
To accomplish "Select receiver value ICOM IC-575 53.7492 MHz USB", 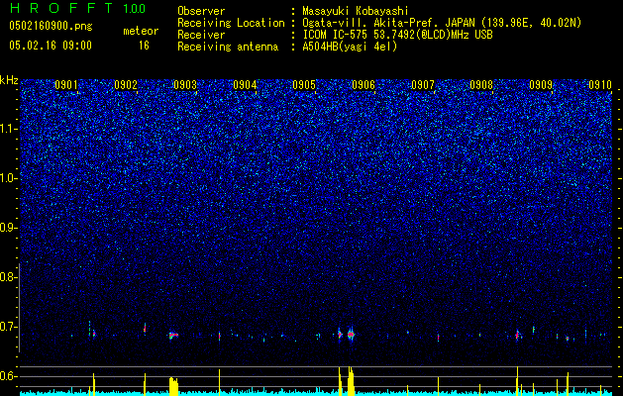I will 397,35.
